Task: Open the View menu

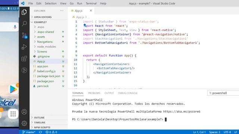Action: [x=63, y=3]
